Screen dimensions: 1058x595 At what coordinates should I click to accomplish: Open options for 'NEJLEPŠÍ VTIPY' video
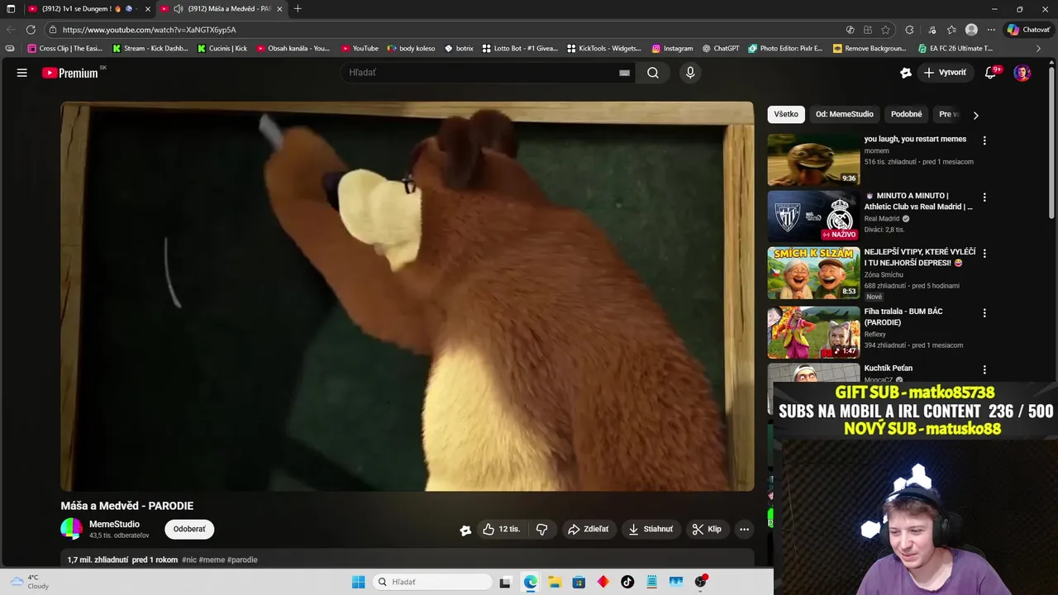tap(984, 254)
